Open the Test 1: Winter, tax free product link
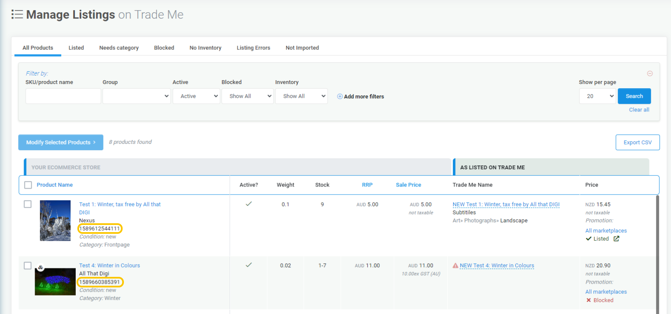The image size is (671, 314). (x=120, y=208)
